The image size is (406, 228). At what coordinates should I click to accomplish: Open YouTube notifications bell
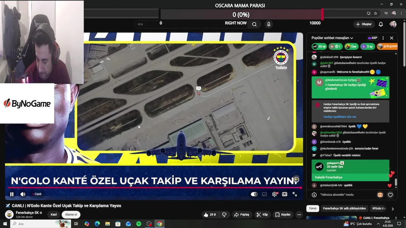click(x=381, y=24)
